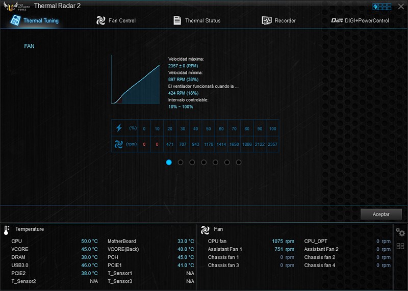Click the DRAM temperature label
The height and width of the screenshot is (291, 408).
(x=18, y=257)
